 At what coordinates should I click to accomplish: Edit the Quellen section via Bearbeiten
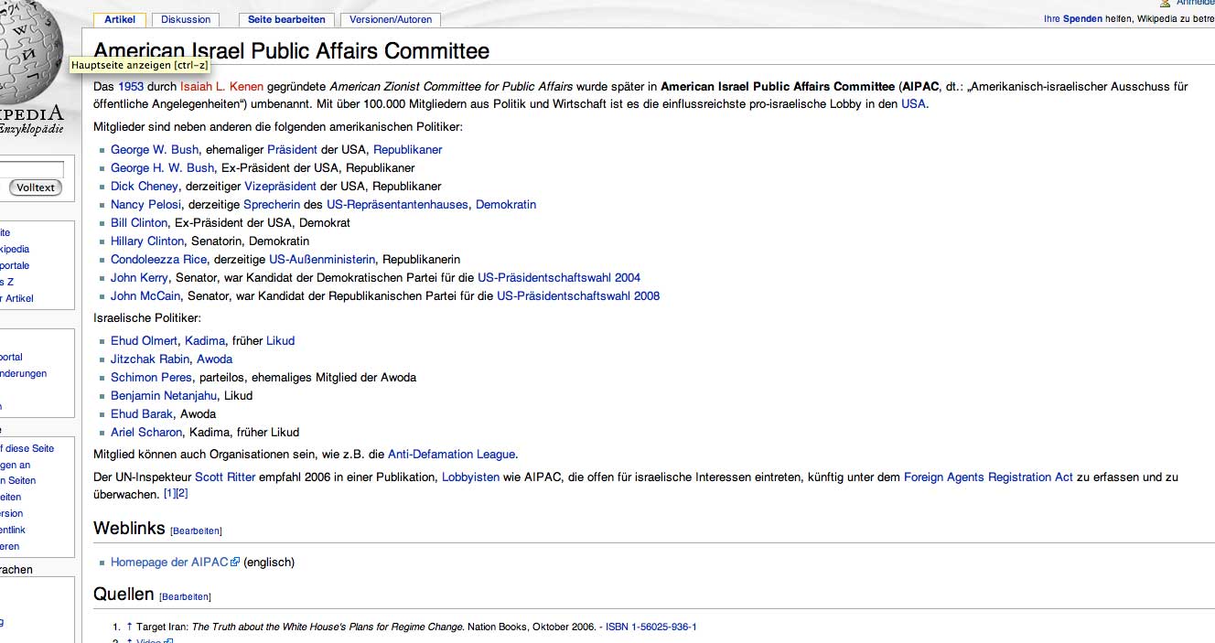click(185, 597)
